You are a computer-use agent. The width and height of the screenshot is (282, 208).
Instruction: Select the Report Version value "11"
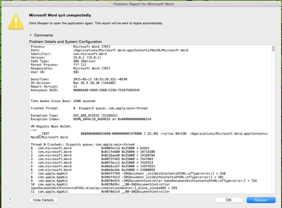75,86
